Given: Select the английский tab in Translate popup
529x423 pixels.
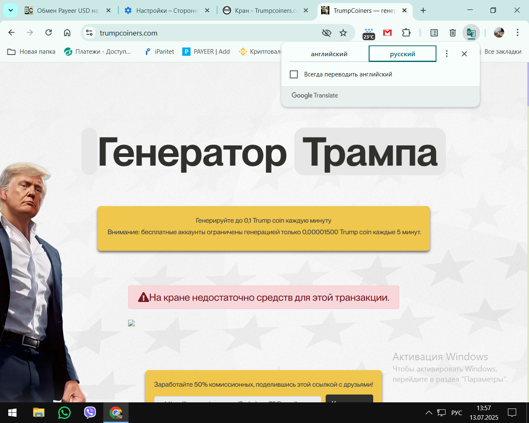Looking at the screenshot, I should (x=329, y=54).
